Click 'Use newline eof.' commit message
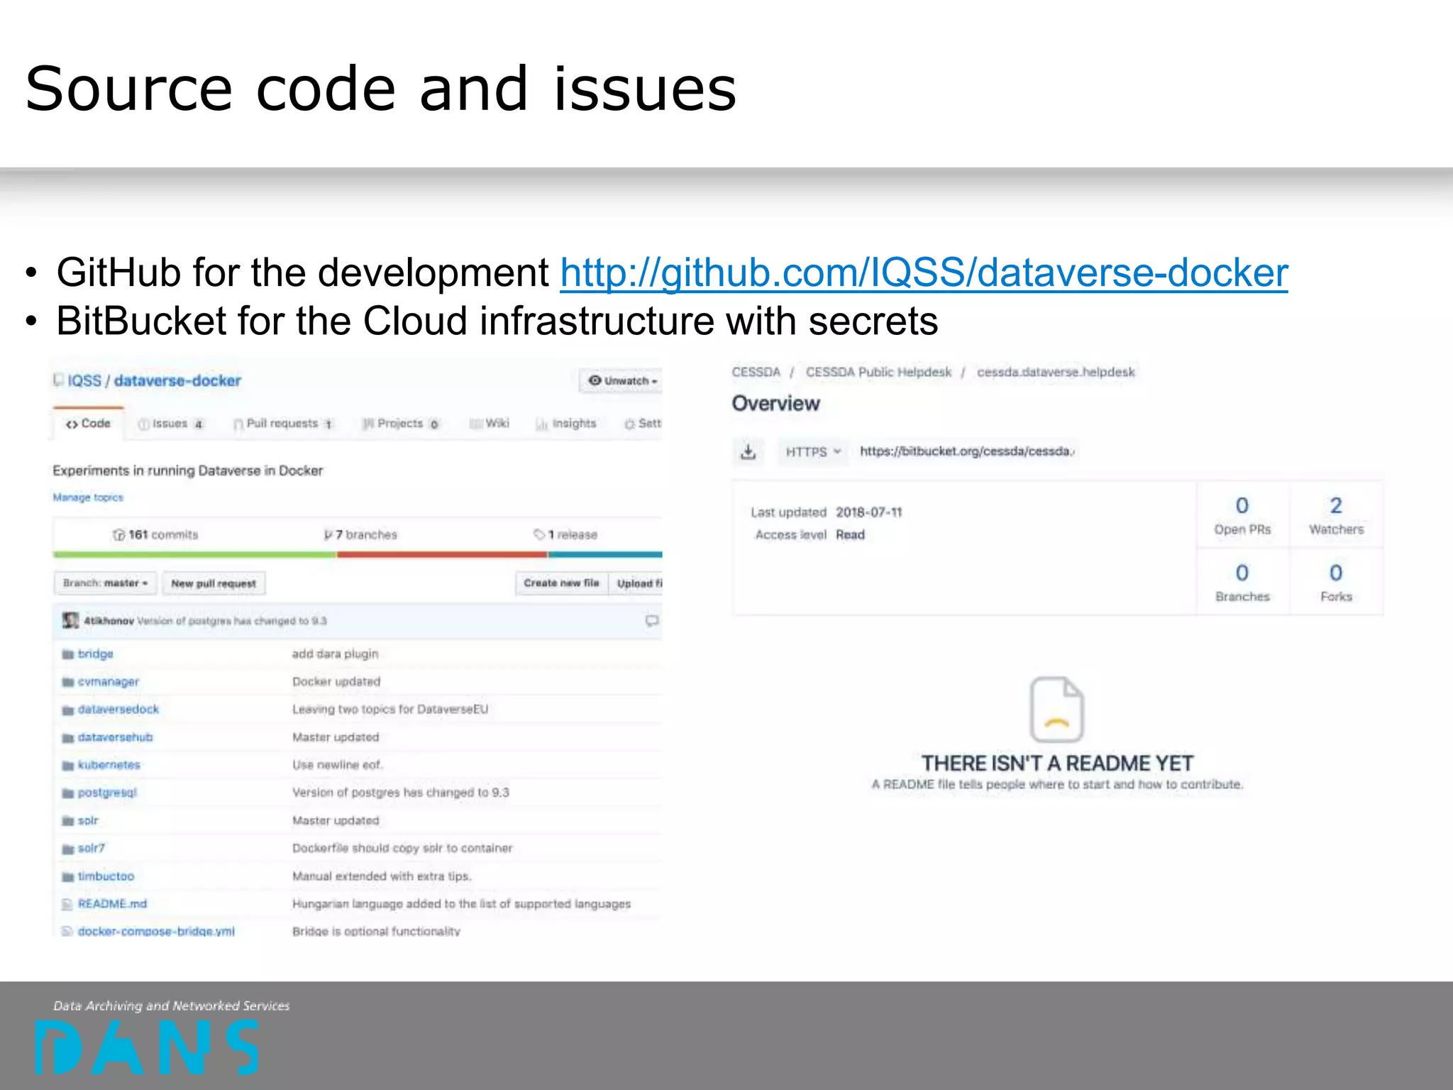The image size is (1453, 1090). click(x=338, y=765)
